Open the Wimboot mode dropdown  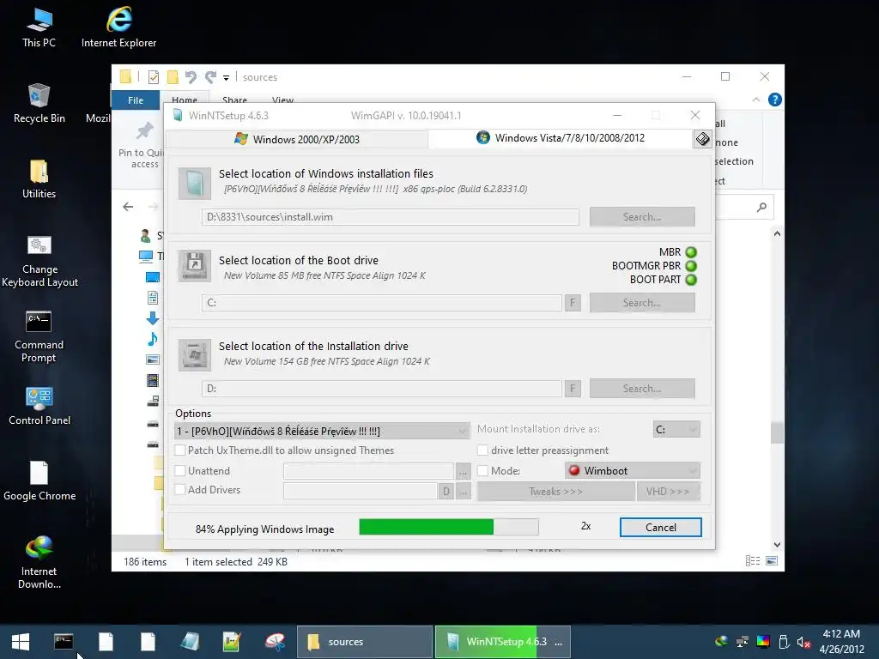[x=633, y=471]
